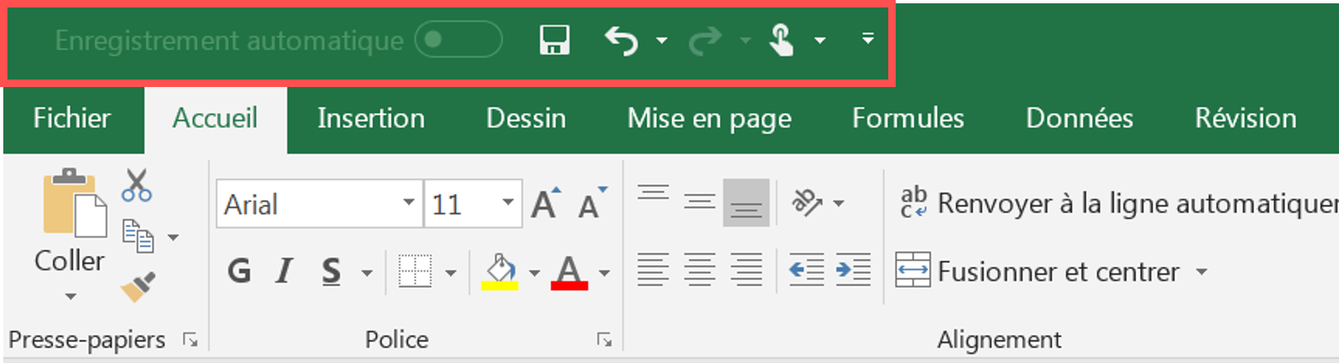This screenshot has width=1339, height=363.
Task: Decrease indent icon
Action: 806,270
